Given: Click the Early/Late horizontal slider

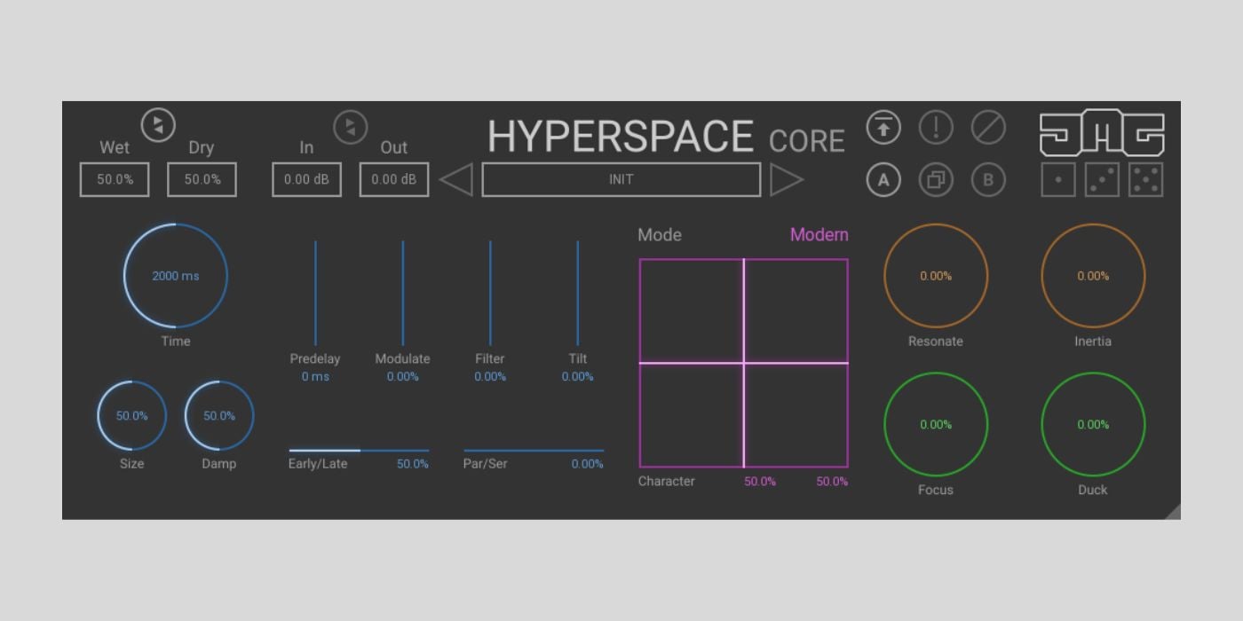Looking at the screenshot, I should coord(359,451).
